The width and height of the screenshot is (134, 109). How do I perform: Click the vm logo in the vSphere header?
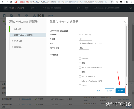click(5, 8)
